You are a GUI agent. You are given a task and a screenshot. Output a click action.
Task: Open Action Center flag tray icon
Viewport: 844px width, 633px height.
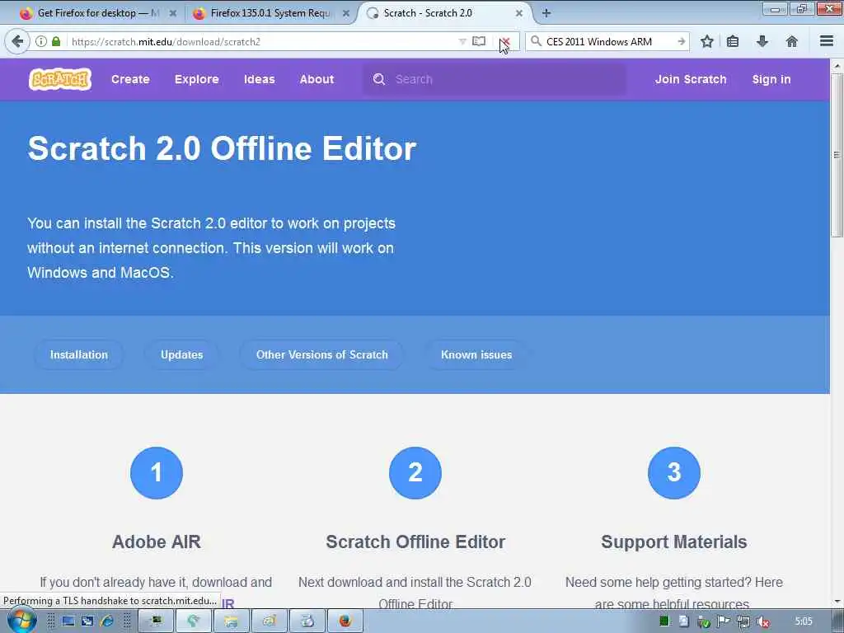[723, 621]
